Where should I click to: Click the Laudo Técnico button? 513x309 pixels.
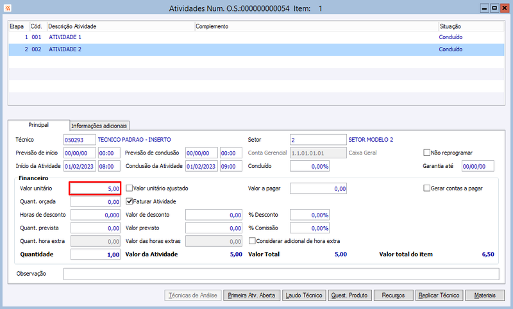(304, 296)
